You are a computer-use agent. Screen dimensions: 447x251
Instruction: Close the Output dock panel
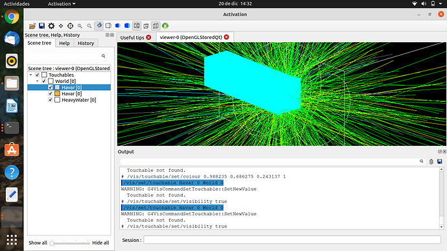(444, 152)
